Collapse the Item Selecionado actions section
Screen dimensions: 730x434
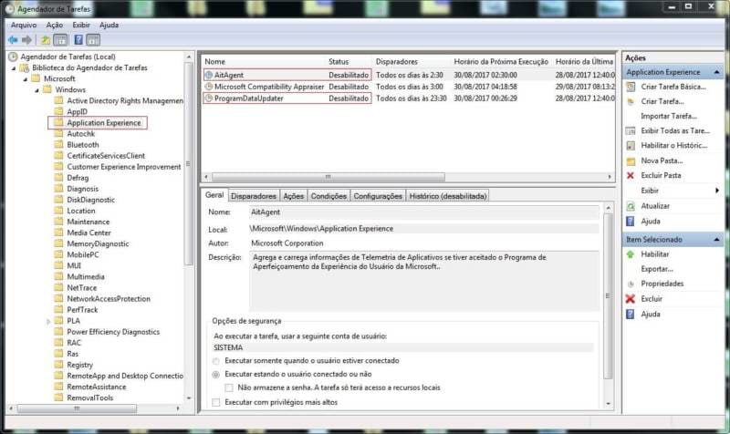716,240
